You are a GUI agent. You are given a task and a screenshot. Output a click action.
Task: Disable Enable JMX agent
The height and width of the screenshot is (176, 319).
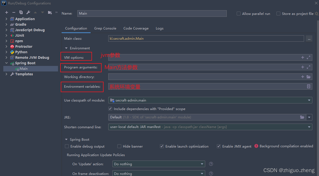(x=218, y=146)
